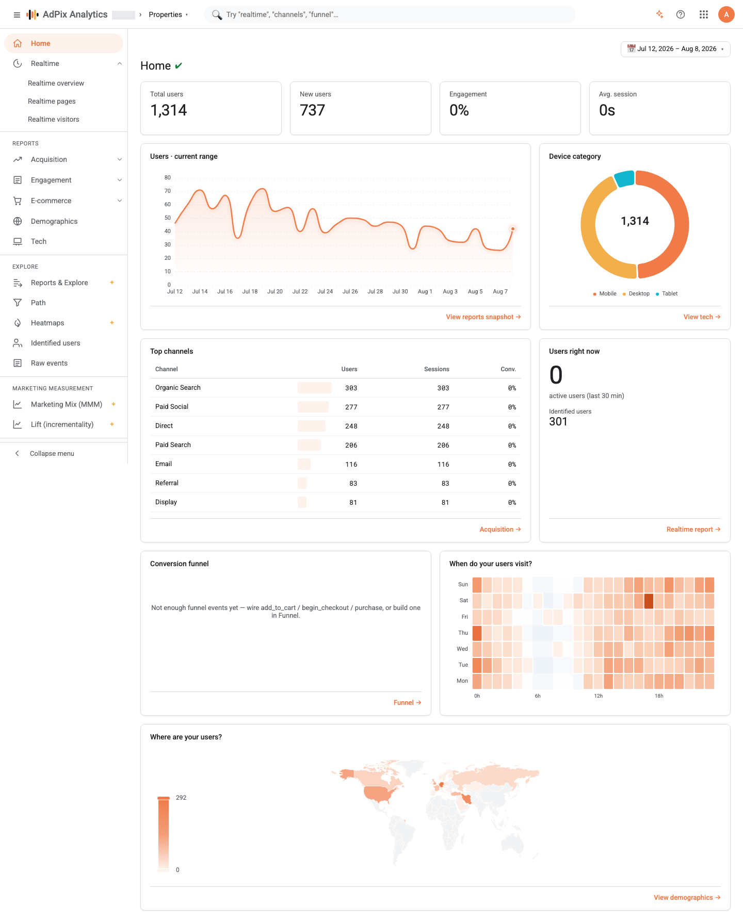Click View reports snapshot link
The width and height of the screenshot is (743, 923).
pyautogui.click(x=483, y=317)
